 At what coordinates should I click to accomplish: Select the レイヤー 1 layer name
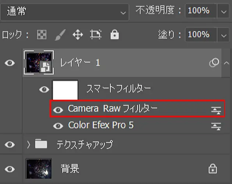click(x=80, y=63)
